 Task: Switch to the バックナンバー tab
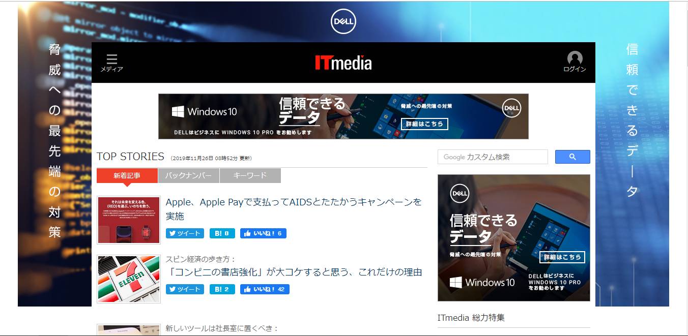[x=188, y=175]
